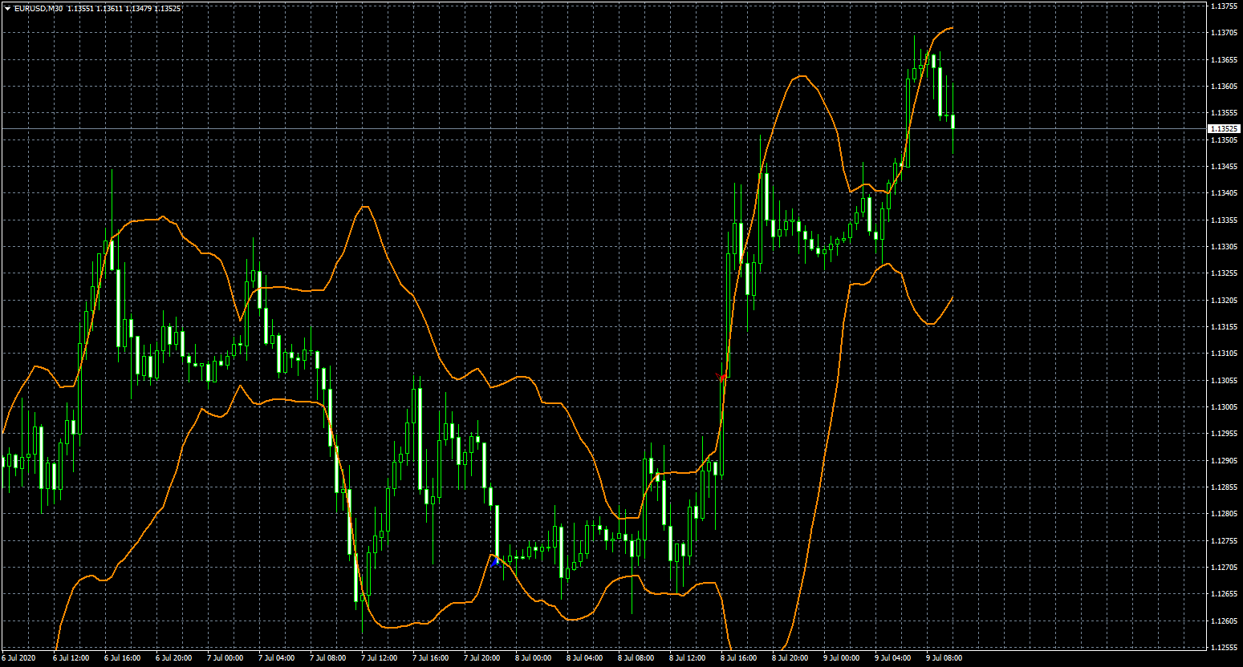
Task: Click the 9 Jul 04:00 time label
Action: tap(892, 658)
